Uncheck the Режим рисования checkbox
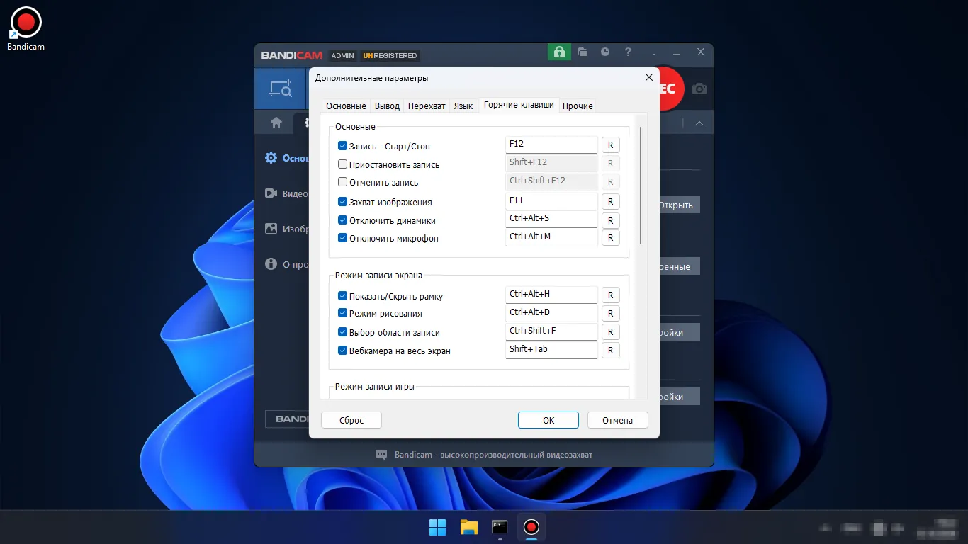 click(342, 313)
